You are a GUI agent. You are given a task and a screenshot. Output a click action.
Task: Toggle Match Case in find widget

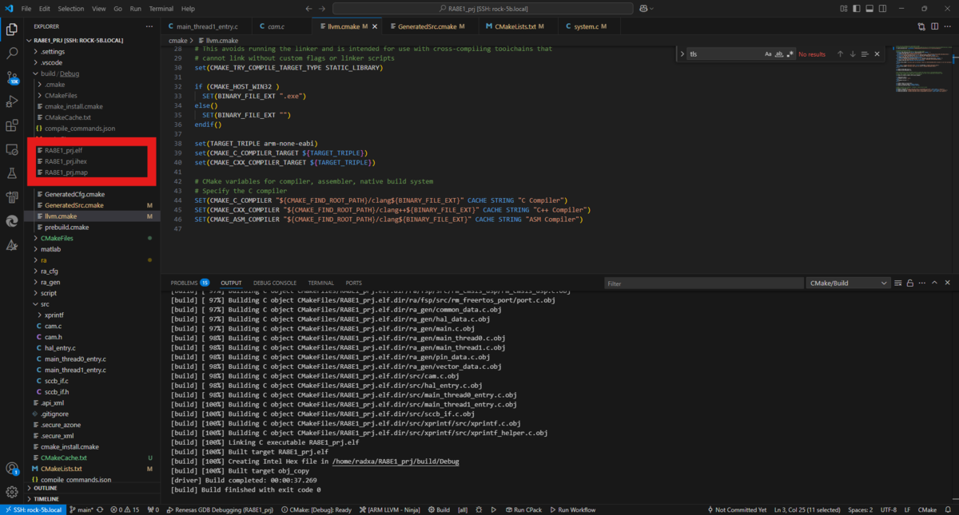point(768,54)
